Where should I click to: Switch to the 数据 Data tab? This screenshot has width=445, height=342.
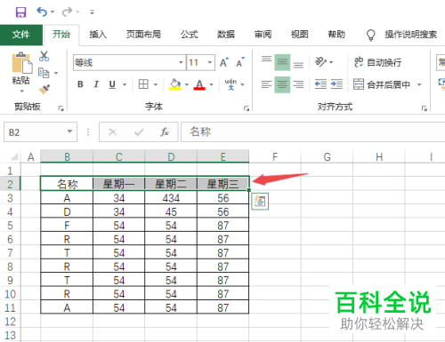[x=226, y=35]
